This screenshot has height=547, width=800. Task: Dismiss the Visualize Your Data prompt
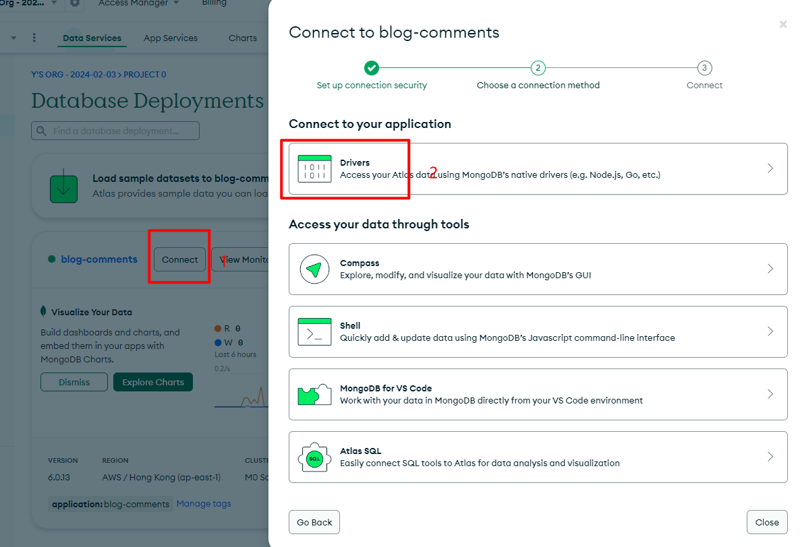pos(74,382)
